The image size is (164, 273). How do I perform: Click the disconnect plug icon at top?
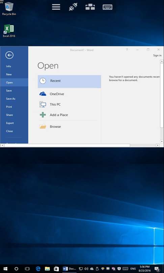point(73,7)
